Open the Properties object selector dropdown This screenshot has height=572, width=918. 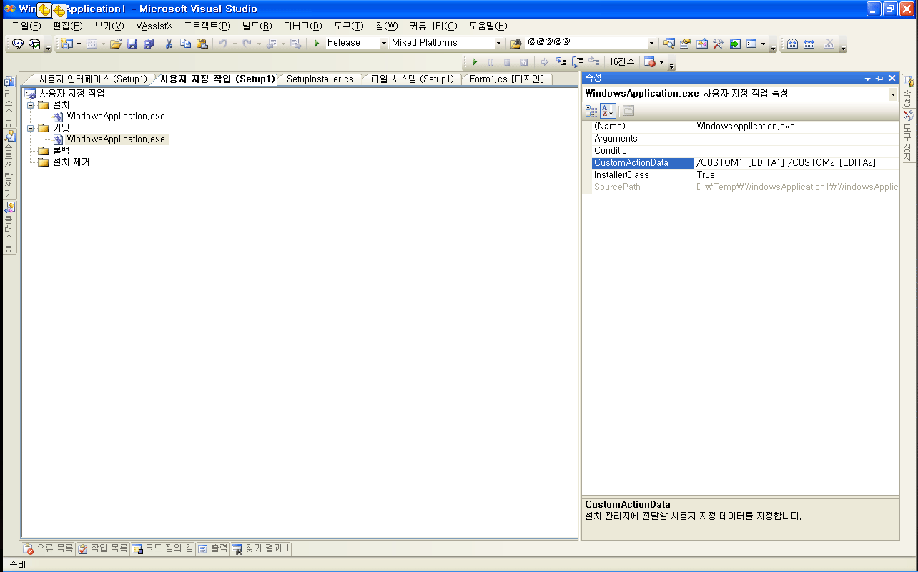point(893,94)
